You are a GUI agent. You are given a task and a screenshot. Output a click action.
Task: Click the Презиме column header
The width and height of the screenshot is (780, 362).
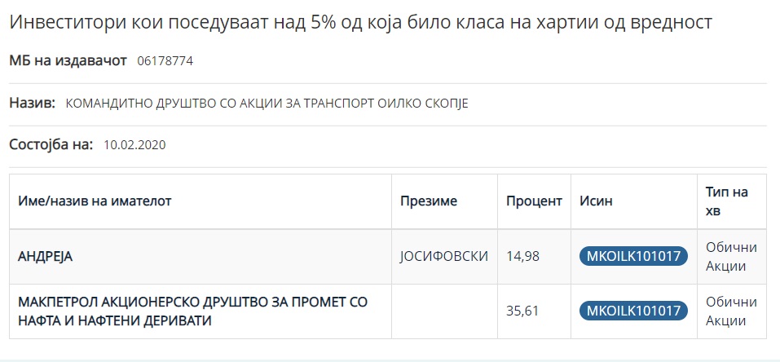(429, 201)
